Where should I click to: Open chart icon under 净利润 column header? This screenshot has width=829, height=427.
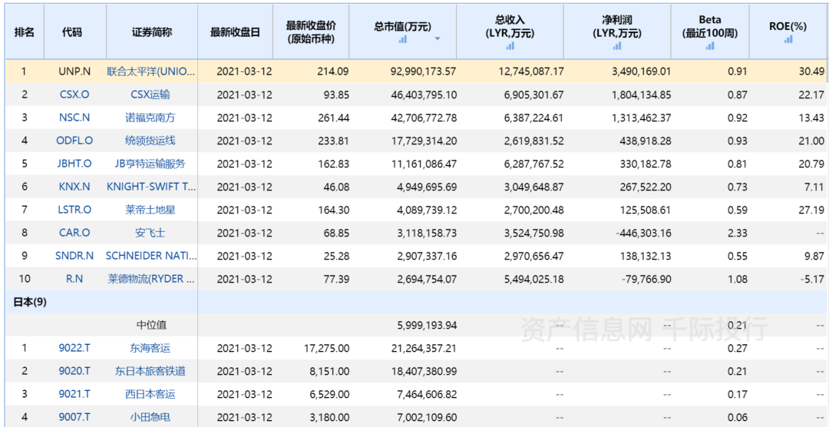pyautogui.click(x=617, y=46)
